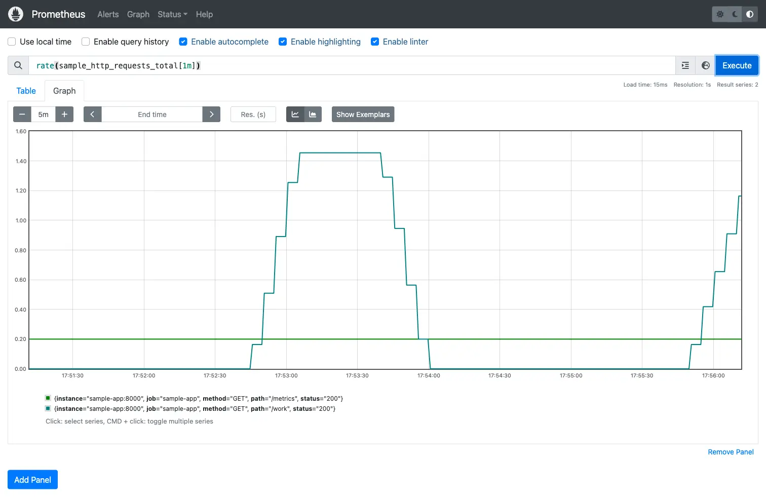Advance end time with right chevron
Screen dimensions: 766x497
(211, 114)
